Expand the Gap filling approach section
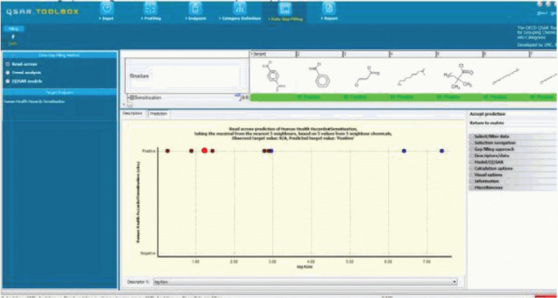The image size is (558, 298). pos(494,149)
